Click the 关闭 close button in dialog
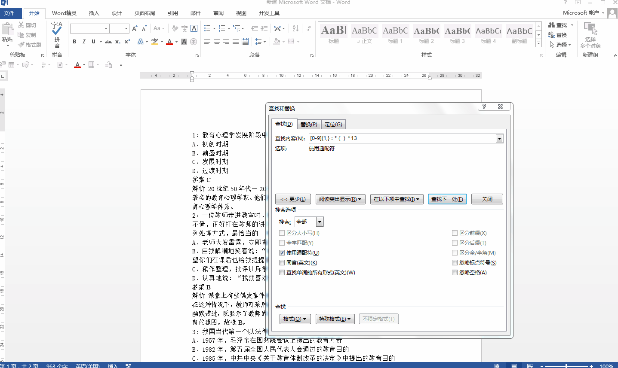This screenshot has width=618, height=368. (x=487, y=199)
